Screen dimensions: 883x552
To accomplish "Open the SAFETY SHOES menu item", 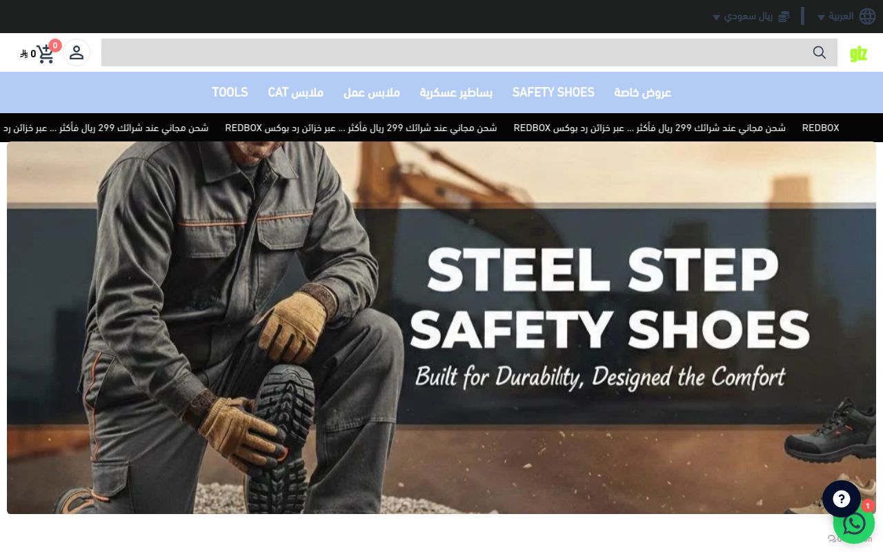I will click(x=553, y=92).
